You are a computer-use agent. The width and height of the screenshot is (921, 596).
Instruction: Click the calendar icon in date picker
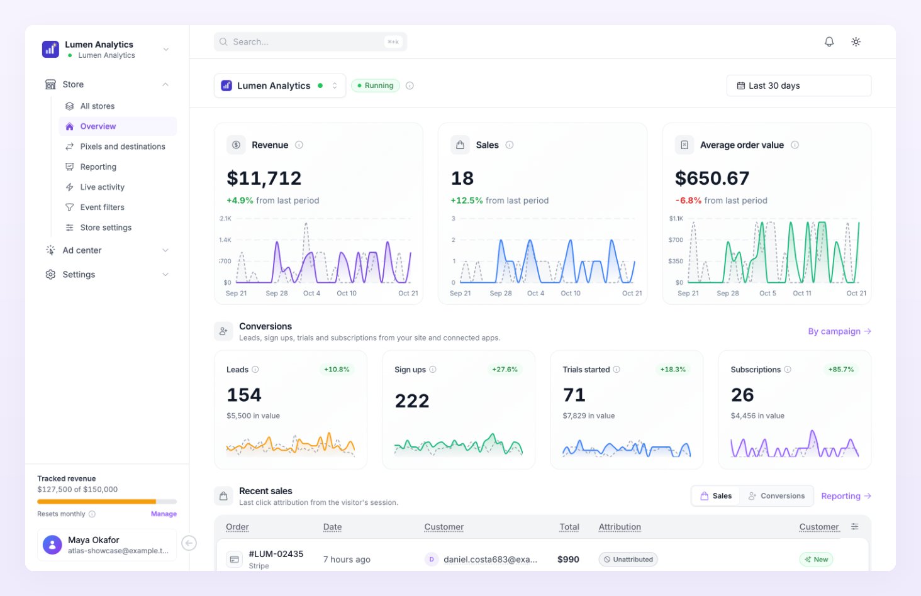(x=740, y=86)
